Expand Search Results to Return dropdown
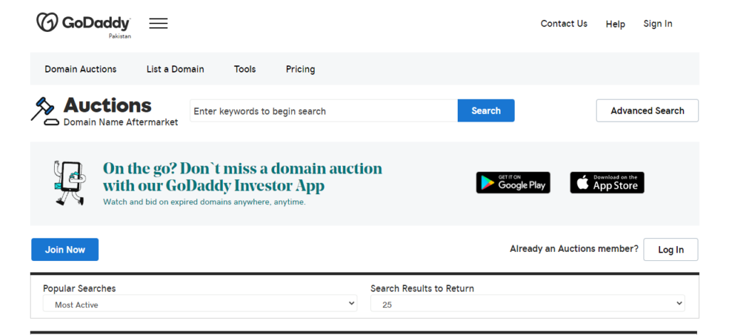This screenshot has height=335, width=729. pyautogui.click(x=528, y=304)
